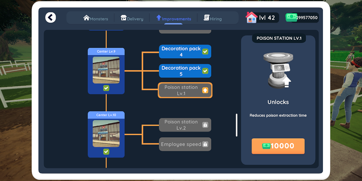Click the scroll icon beside Hiring
The height and width of the screenshot is (181, 362).
point(206,18)
